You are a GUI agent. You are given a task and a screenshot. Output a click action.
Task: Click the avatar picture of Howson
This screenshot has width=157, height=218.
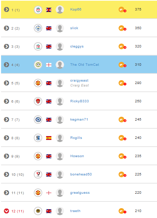[x=60, y=156]
